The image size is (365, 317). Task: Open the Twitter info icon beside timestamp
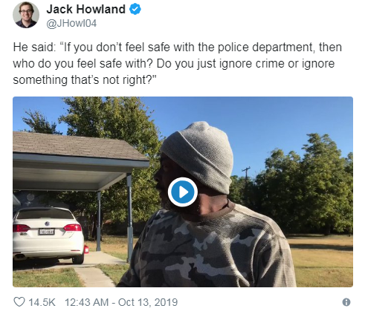click(x=346, y=302)
